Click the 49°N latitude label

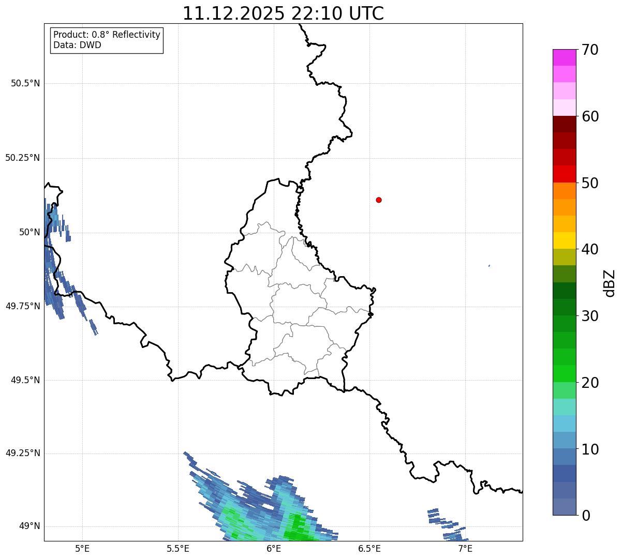point(29,526)
